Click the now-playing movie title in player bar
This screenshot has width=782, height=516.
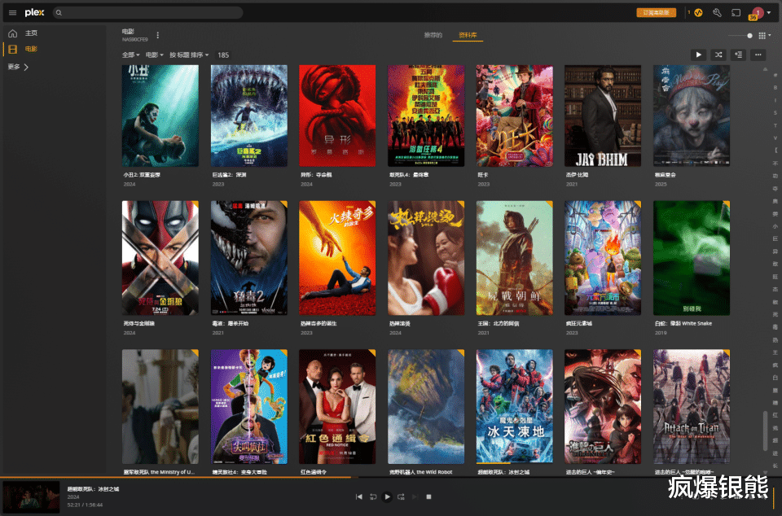(93, 488)
